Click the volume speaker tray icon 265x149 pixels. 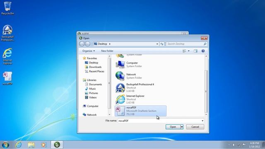(x=234, y=145)
